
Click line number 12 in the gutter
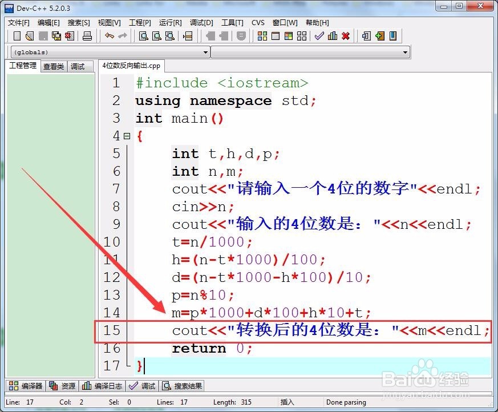(112, 278)
